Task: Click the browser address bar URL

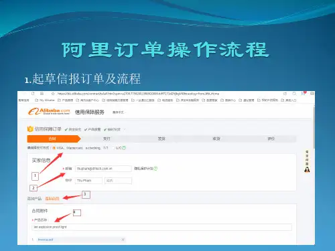Action: tap(138, 94)
